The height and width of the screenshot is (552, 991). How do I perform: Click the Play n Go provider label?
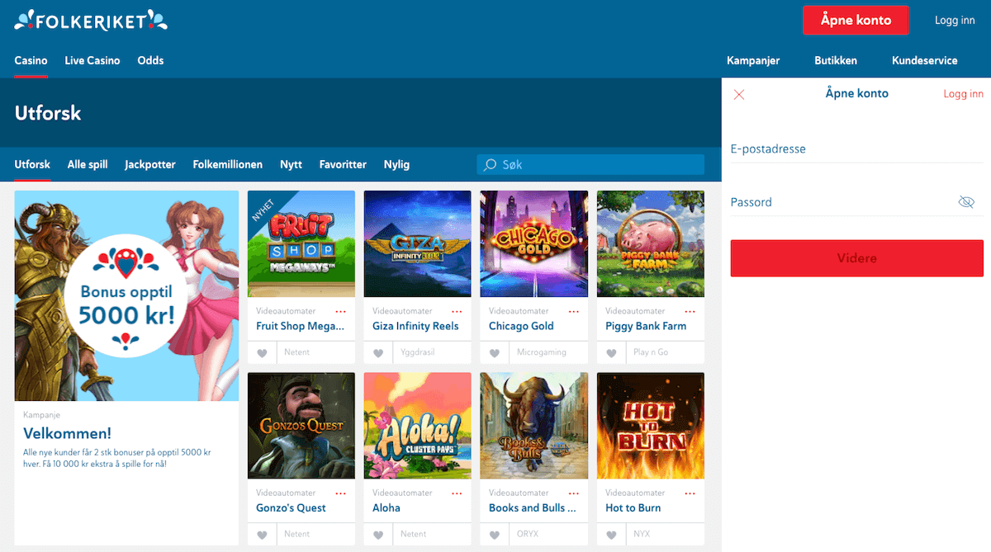(651, 352)
